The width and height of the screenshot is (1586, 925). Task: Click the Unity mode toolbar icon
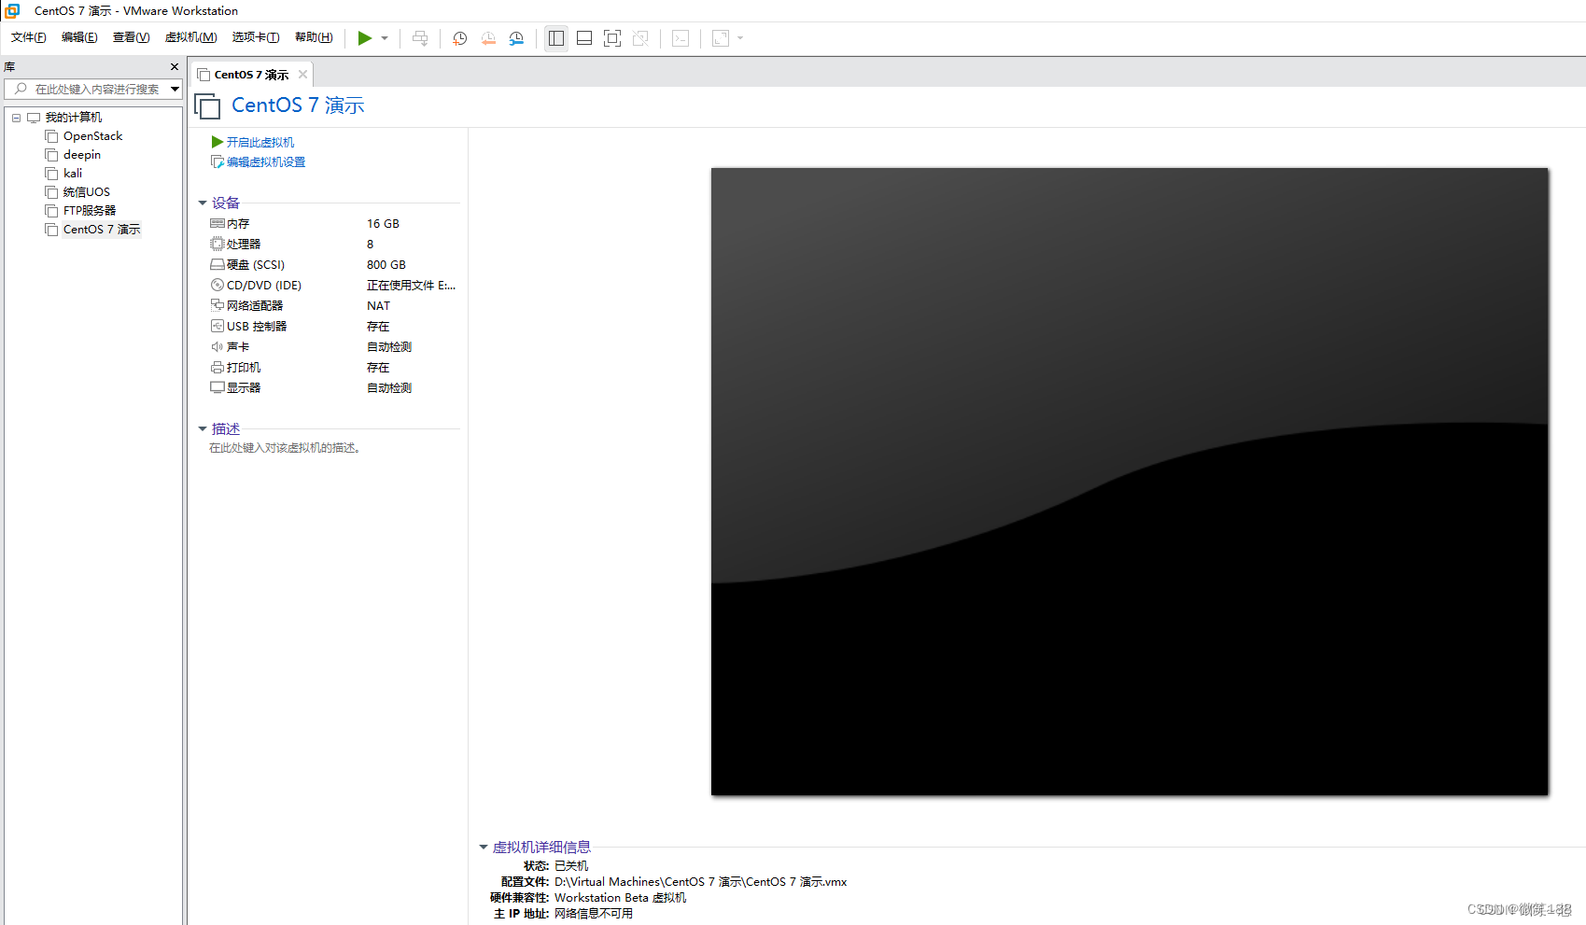click(x=640, y=38)
